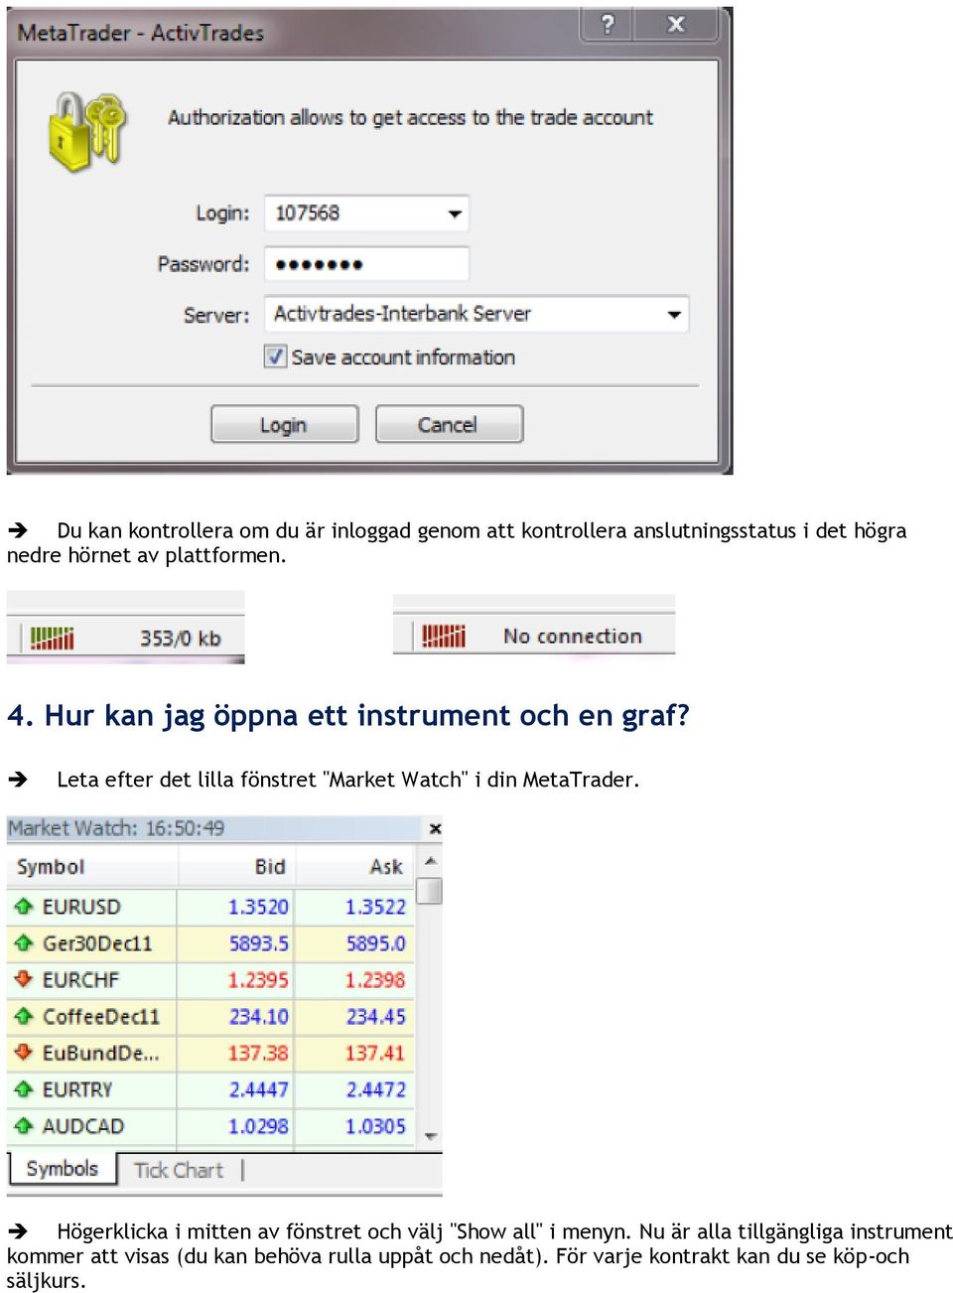Click the EURCHF ask 1.2398

(375, 980)
